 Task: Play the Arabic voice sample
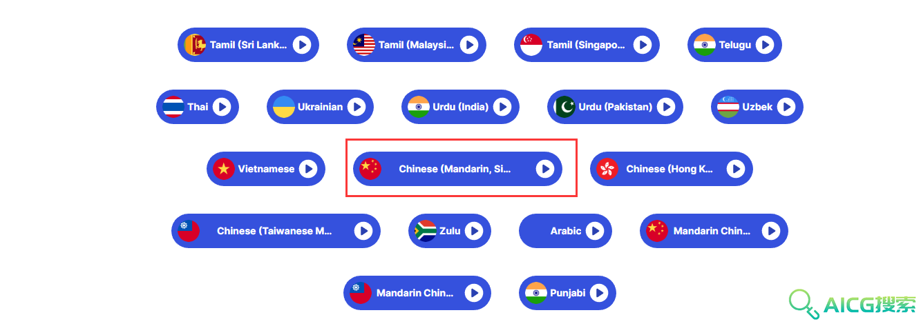(x=594, y=231)
